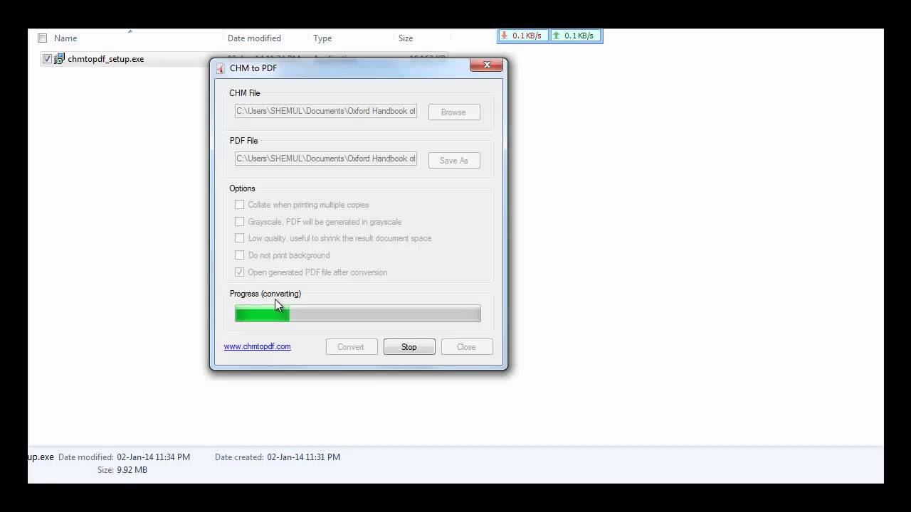
Task: Close the CHM to PDF window via the X
Action: 487,65
